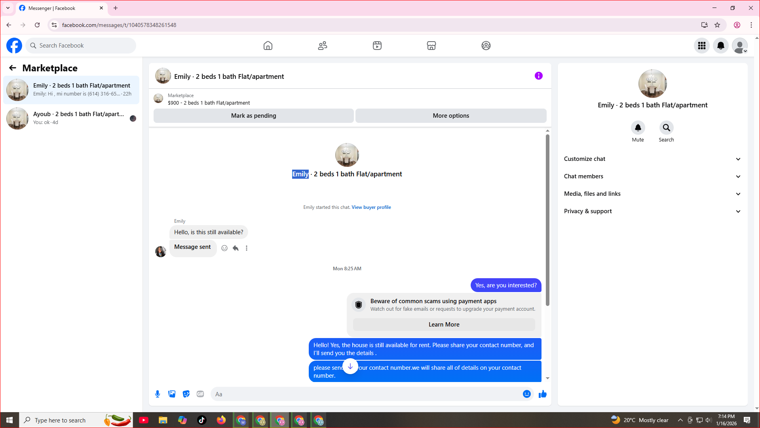Expand the Chat members section
The height and width of the screenshot is (428, 760).
[x=652, y=176]
